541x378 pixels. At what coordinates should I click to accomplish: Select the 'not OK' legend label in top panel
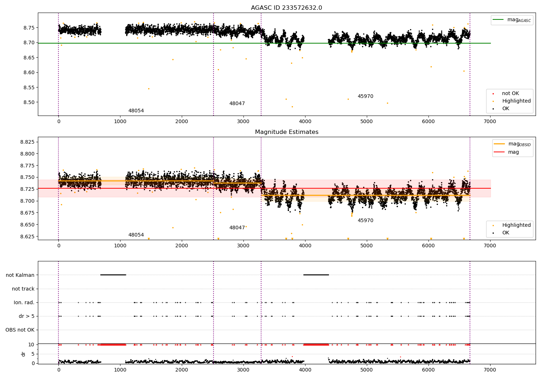tap(510, 93)
